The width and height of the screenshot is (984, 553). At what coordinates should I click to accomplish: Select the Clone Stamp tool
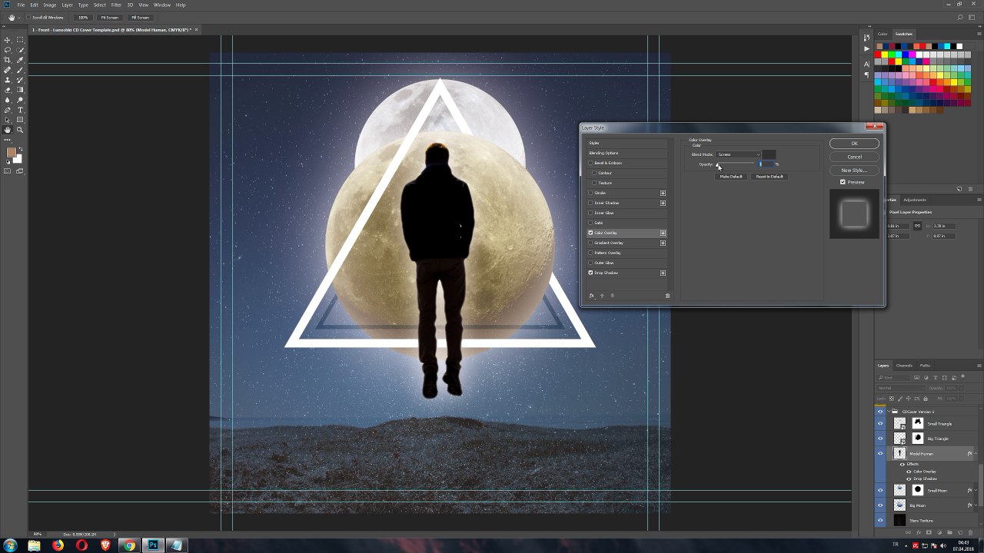coord(8,80)
